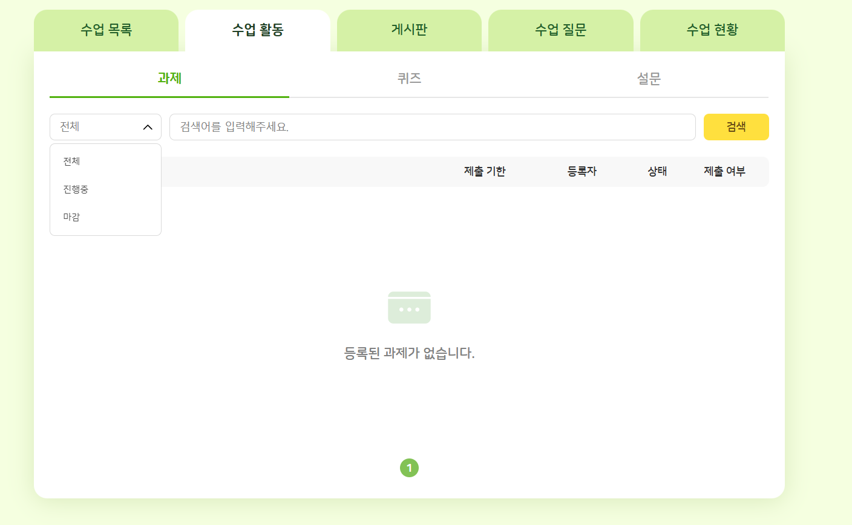Click the 상태 column header
This screenshot has height=525, width=852.
coord(657,172)
